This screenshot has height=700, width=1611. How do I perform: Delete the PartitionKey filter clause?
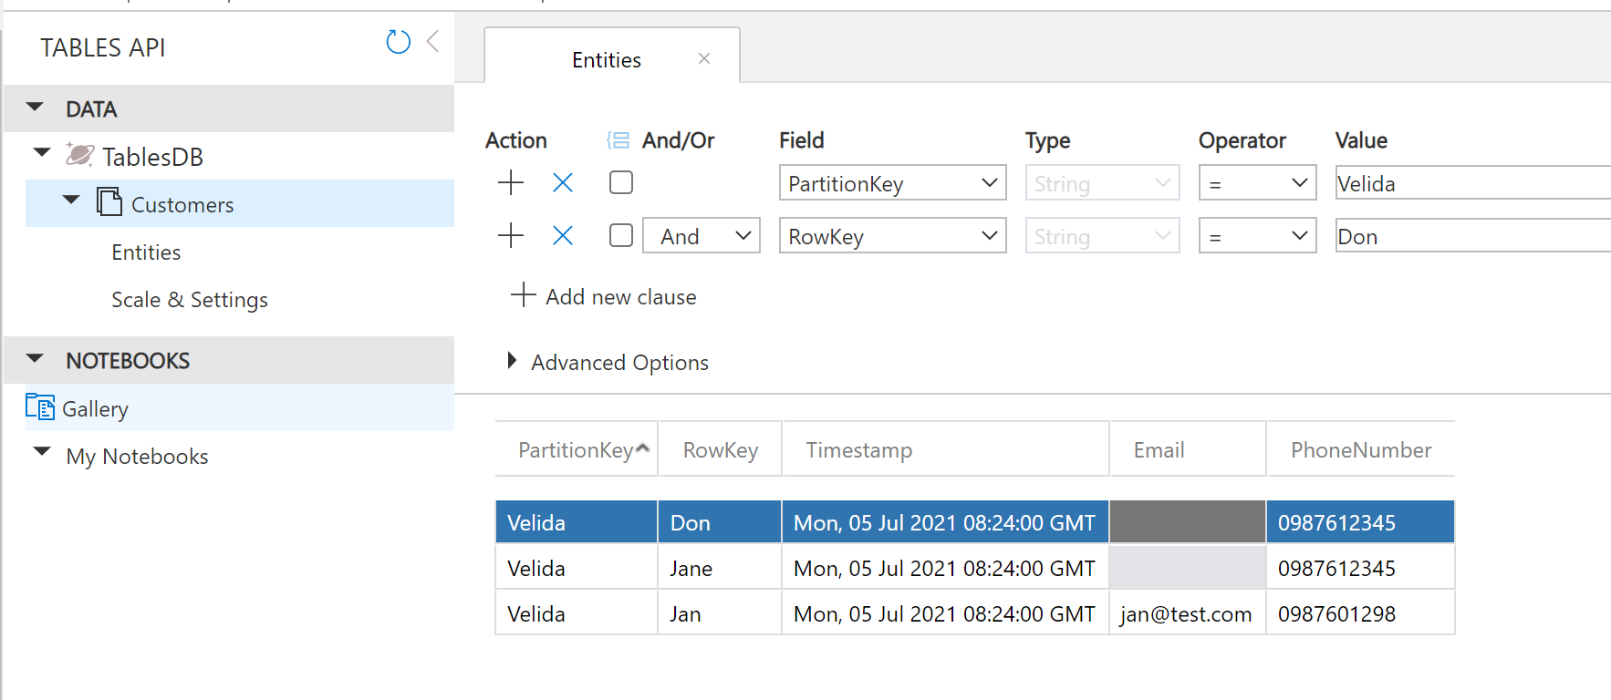pyautogui.click(x=563, y=183)
